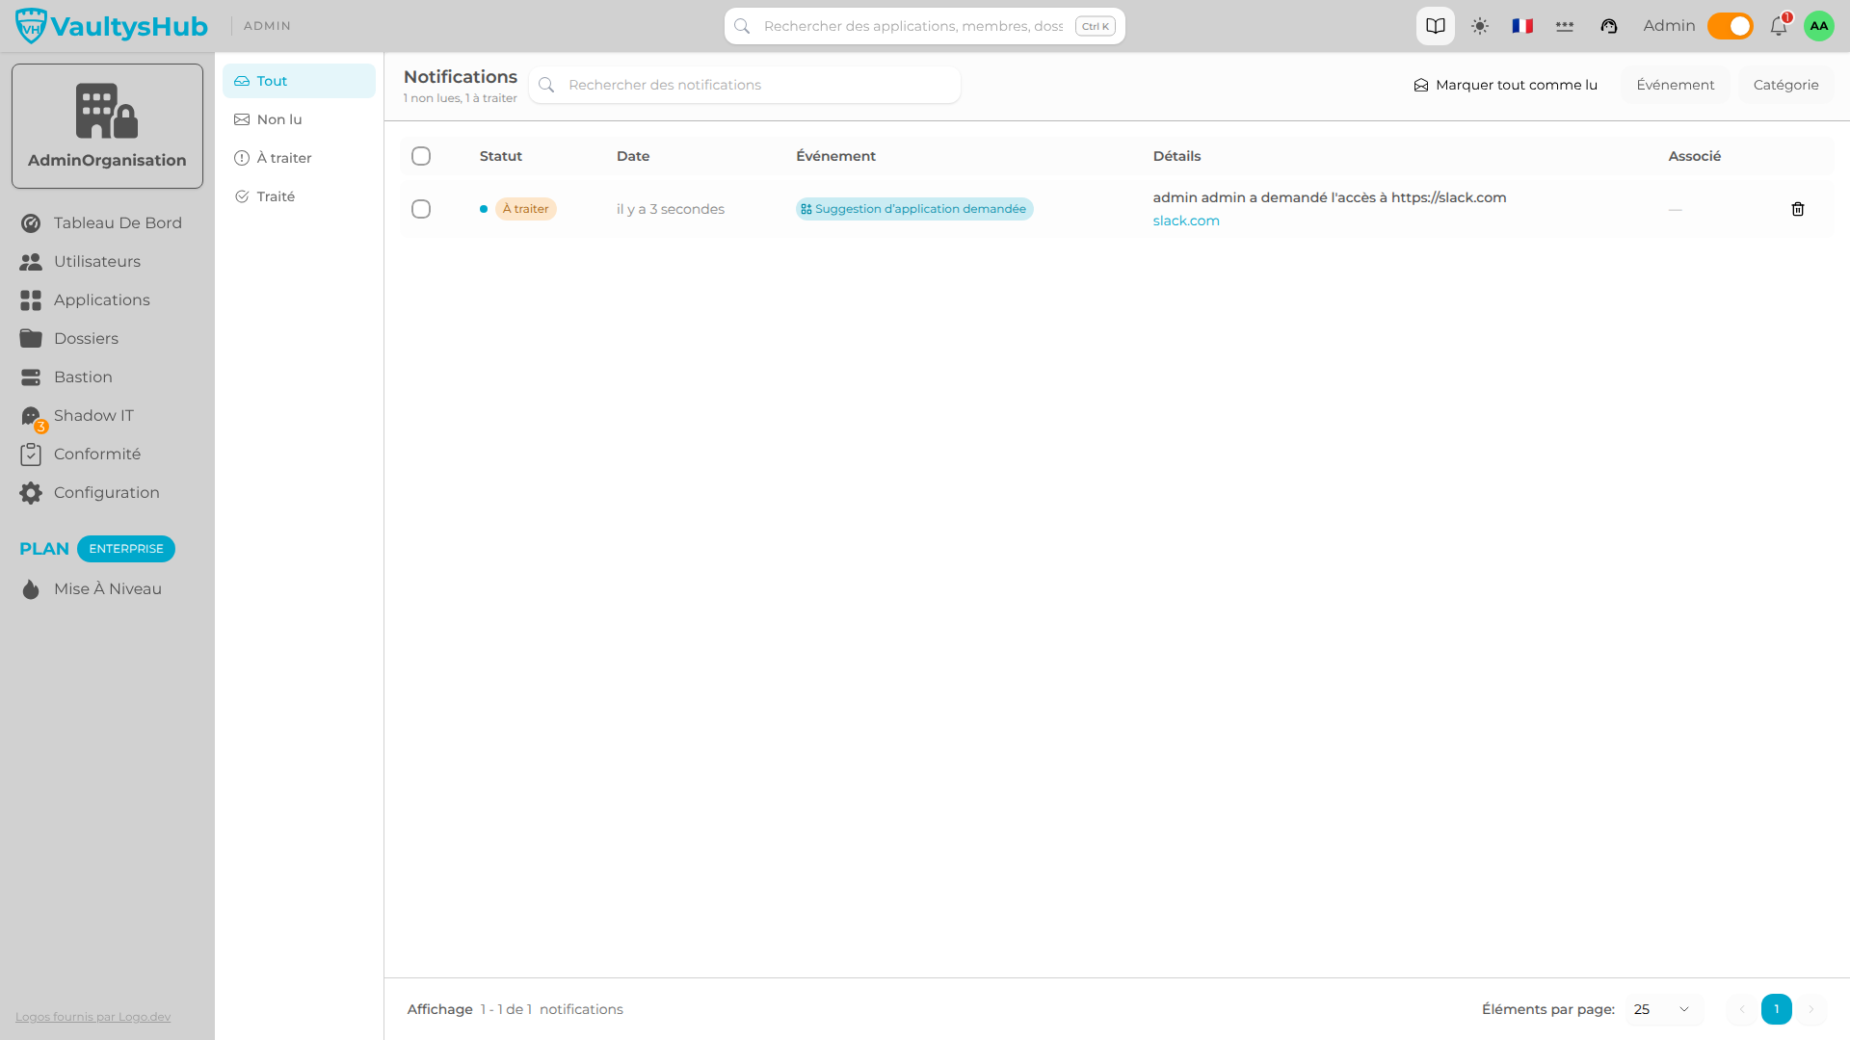Screen dimensions: 1850x1040
Task: Click the Ctrl K shortcut badge
Action: tap(1095, 26)
